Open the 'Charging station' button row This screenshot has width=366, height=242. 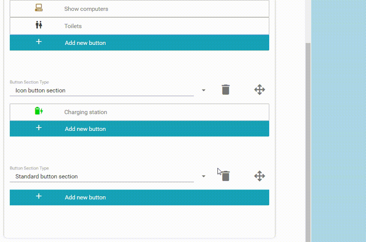point(139,112)
